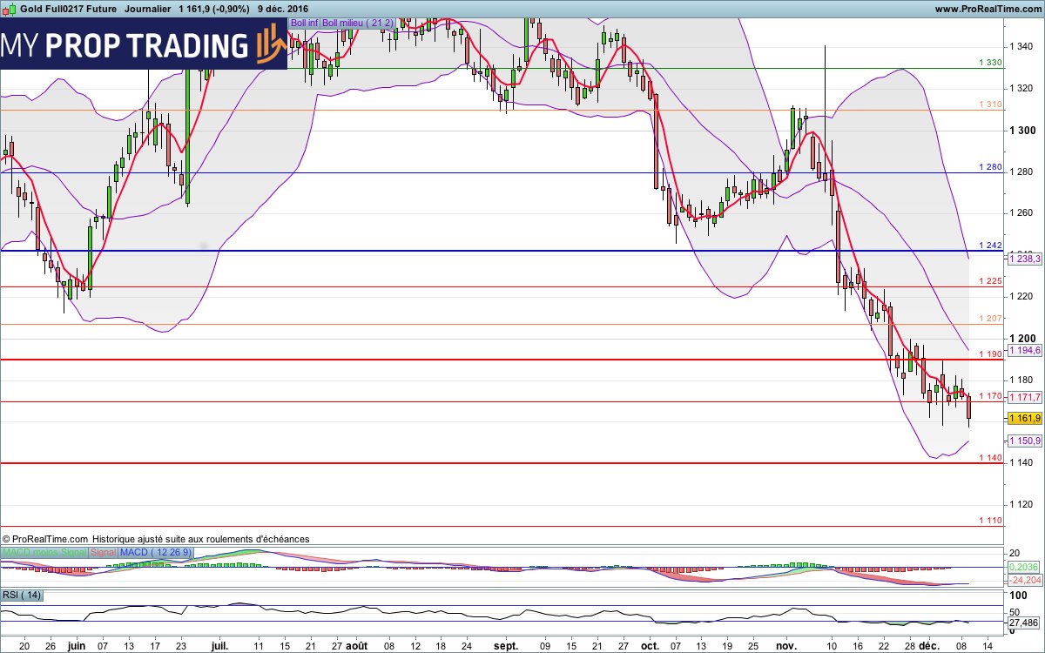Click the "MACD ( 12 26 9)" indicator label
1045x653 pixels.
point(157,553)
